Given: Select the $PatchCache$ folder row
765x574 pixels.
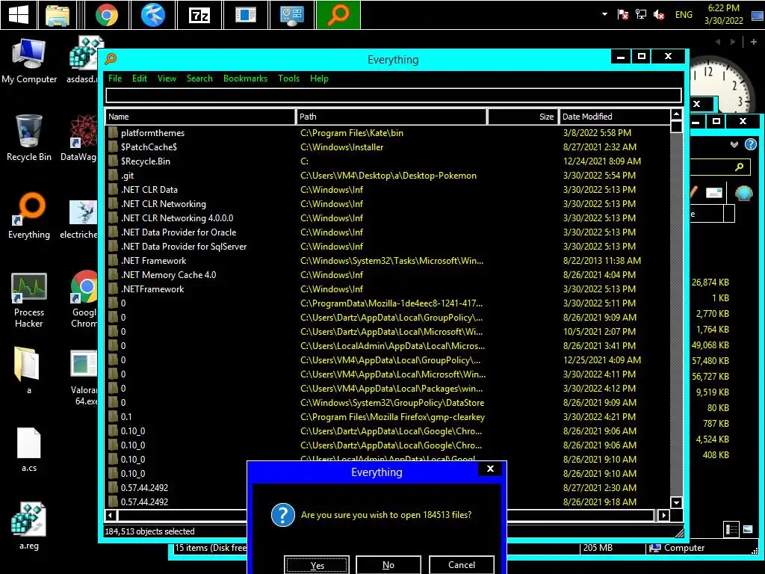Looking at the screenshot, I should coord(388,147).
